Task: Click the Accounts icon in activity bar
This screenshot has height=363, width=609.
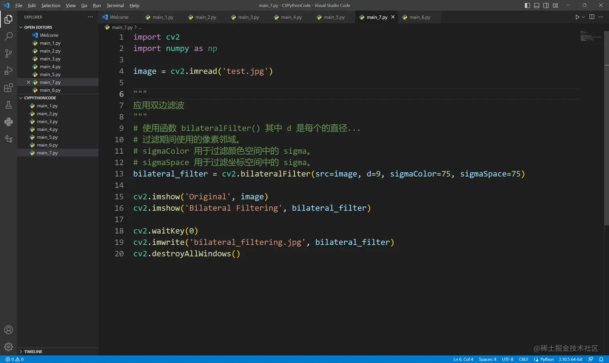Action: tap(8, 330)
